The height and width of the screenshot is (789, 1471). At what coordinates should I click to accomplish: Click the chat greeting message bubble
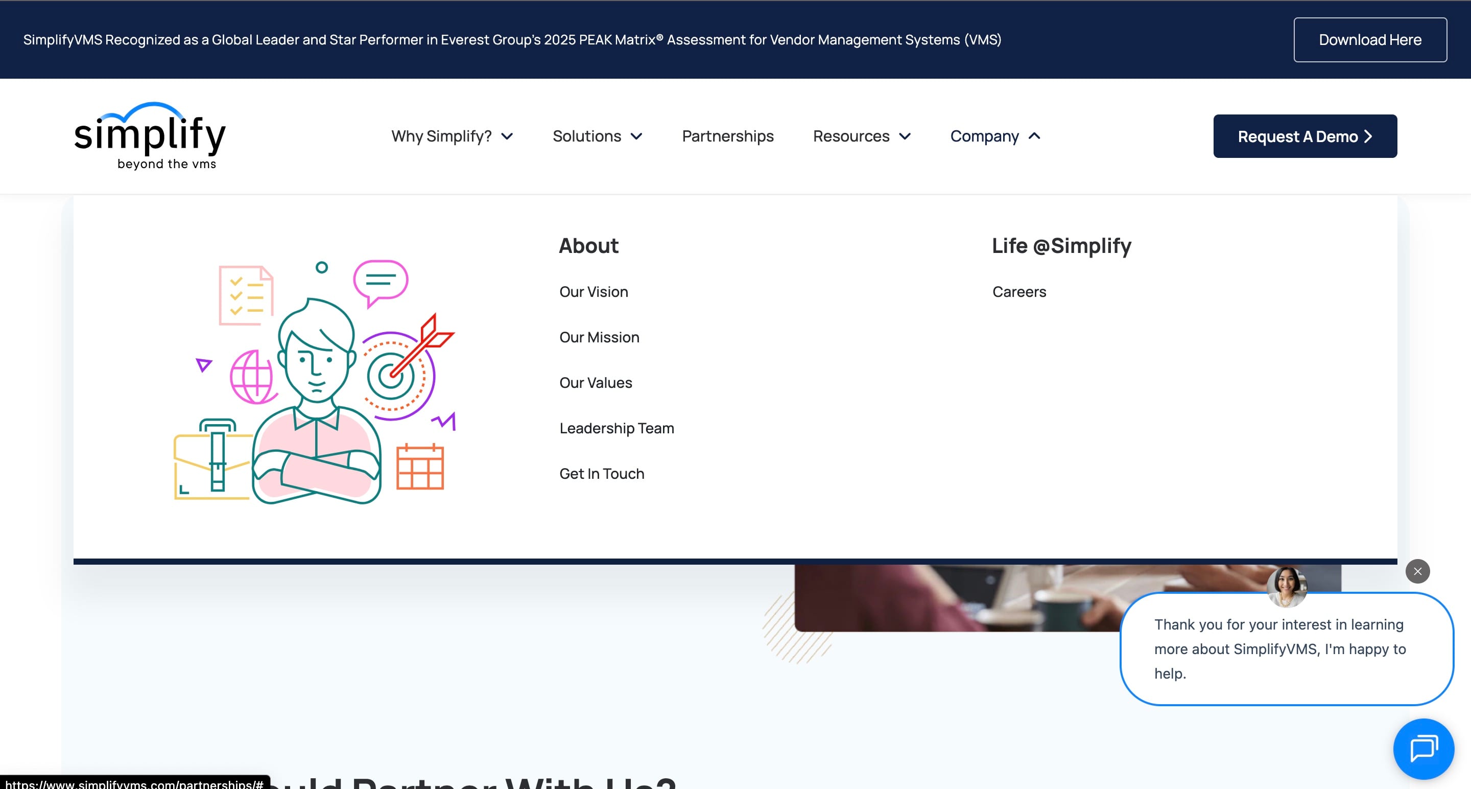click(1287, 649)
